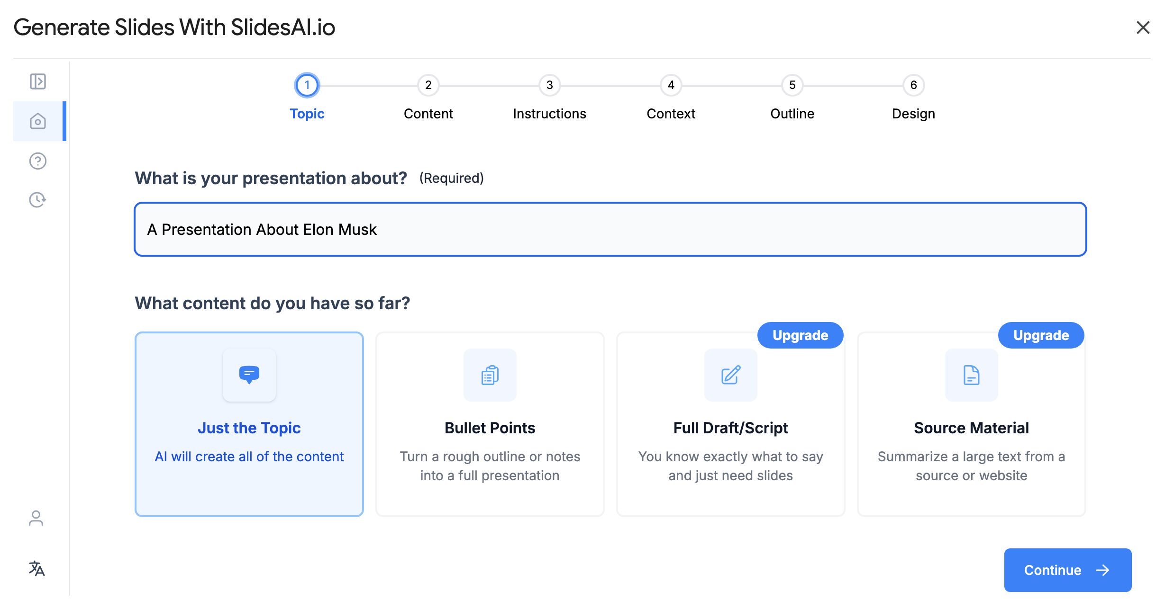Viewport: 1165px width, 609px height.
Task: Open the Help question mark icon
Action: point(38,161)
